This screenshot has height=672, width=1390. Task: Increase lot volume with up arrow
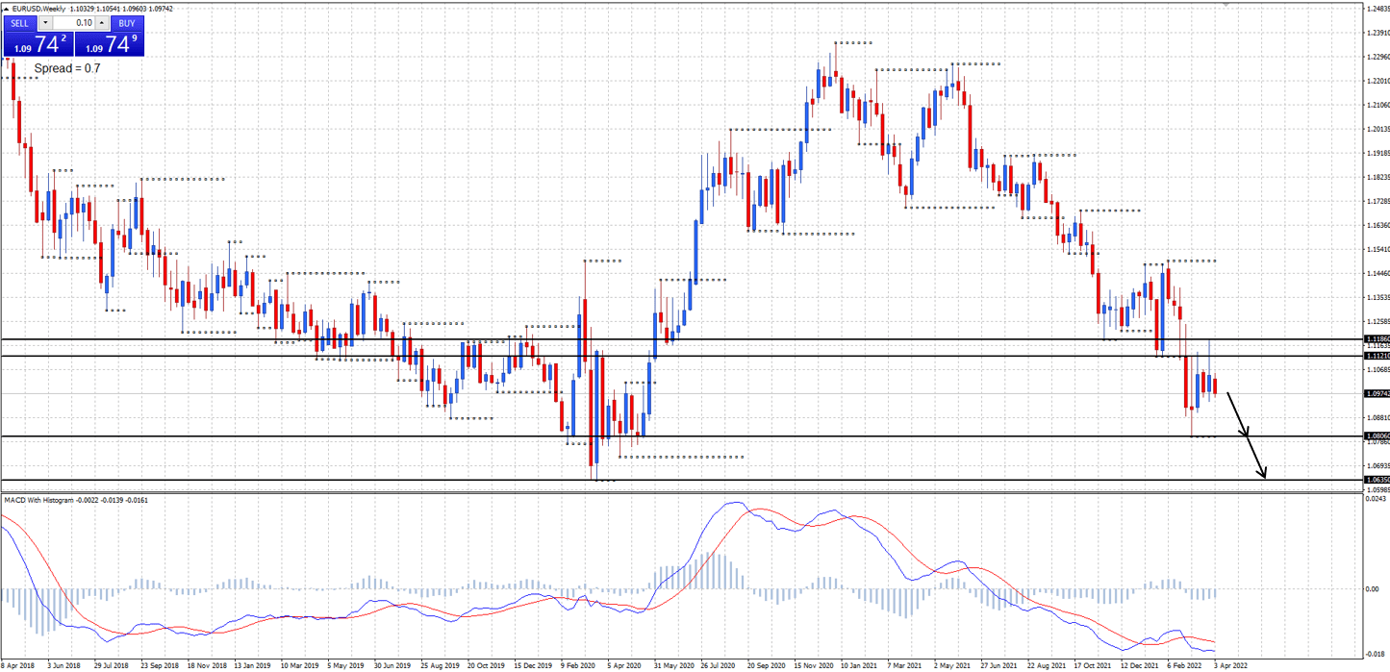102,23
